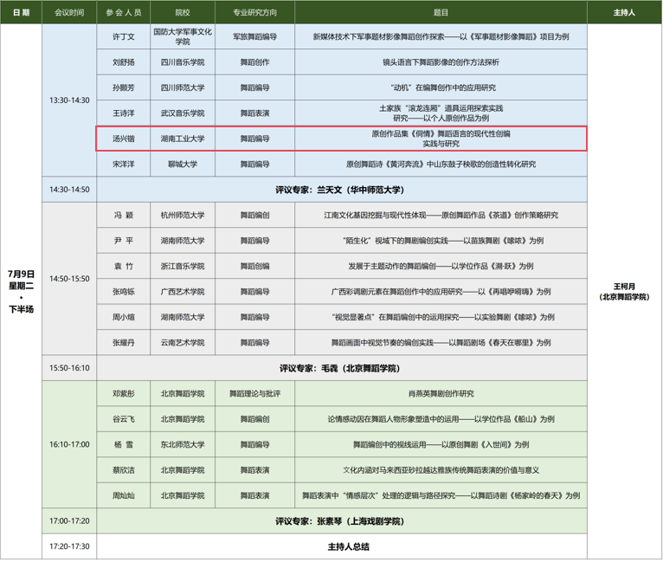Click participant name '蔡欣洁'
The width and height of the screenshot is (663, 562).
coord(124,470)
